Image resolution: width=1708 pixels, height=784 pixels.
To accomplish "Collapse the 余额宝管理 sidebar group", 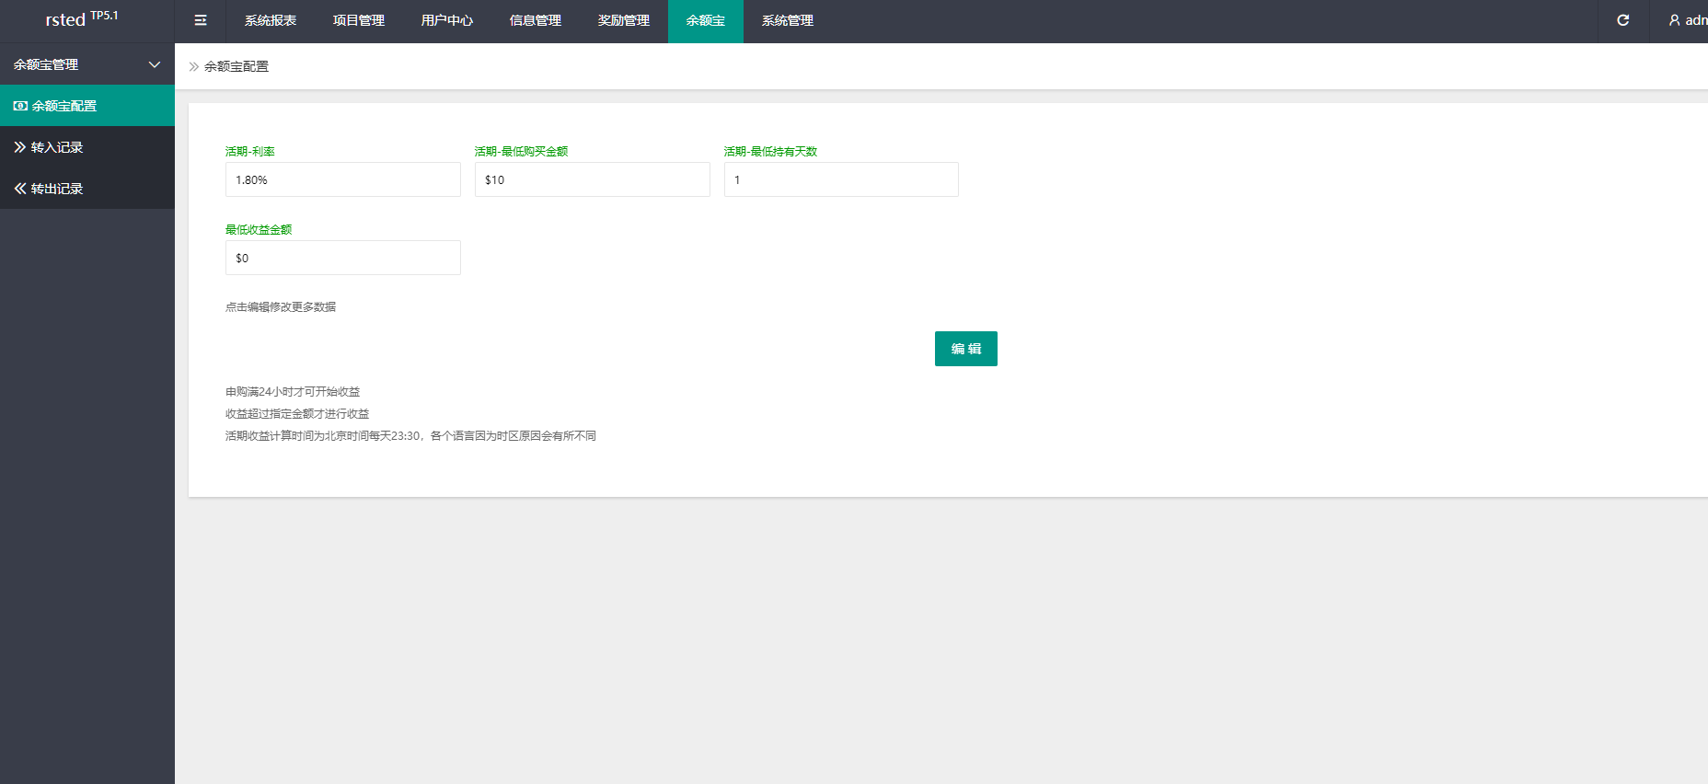I will 154,64.
